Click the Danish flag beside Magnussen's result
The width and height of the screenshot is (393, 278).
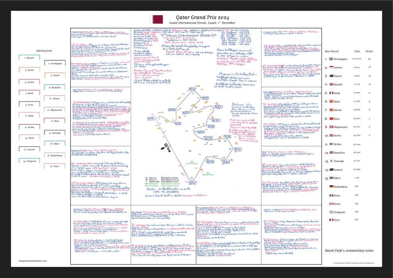pyautogui.click(x=331, y=127)
